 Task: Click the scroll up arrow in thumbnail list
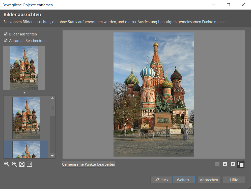(x=52, y=98)
